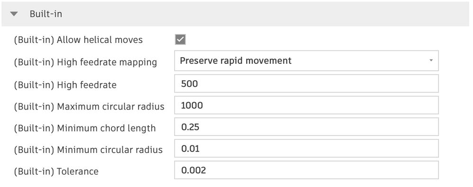Edit the Minimum circular radius value 0.01
Image resolution: width=473 pixels, height=187 pixels.
pyautogui.click(x=306, y=149)
